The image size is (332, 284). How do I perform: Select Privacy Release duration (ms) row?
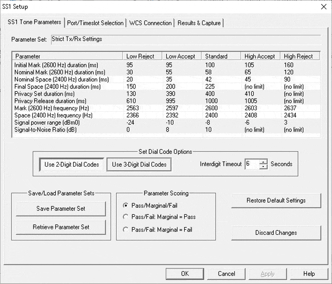click(x=166, y=101)
